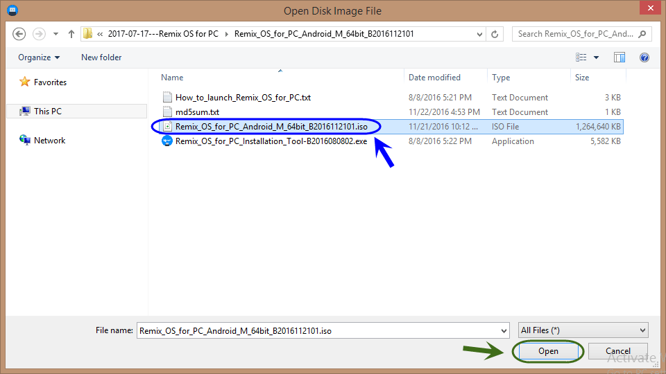
Task: Expand breadcrumb arrow after Remix OS for PC
Action: 226,34
